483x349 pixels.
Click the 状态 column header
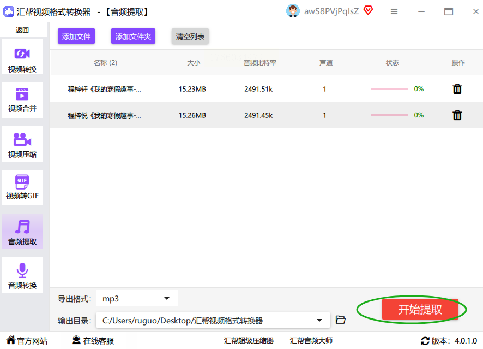tap(392, 63)
